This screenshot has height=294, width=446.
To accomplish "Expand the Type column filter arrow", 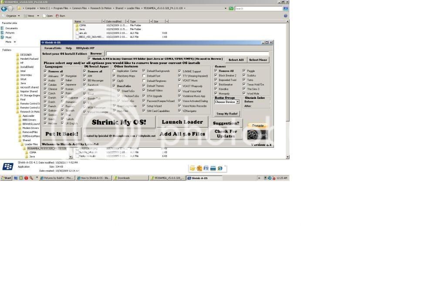I will point(151,21).
